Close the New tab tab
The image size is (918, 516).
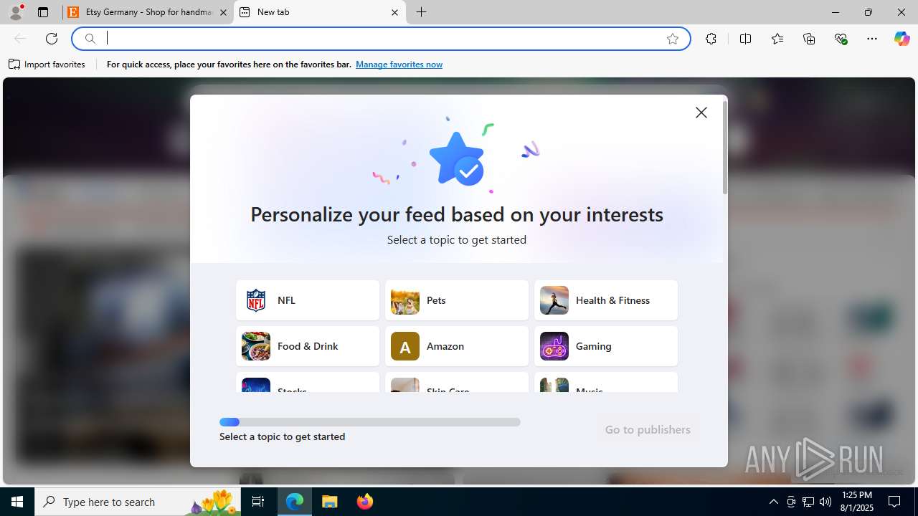point(394,12)
